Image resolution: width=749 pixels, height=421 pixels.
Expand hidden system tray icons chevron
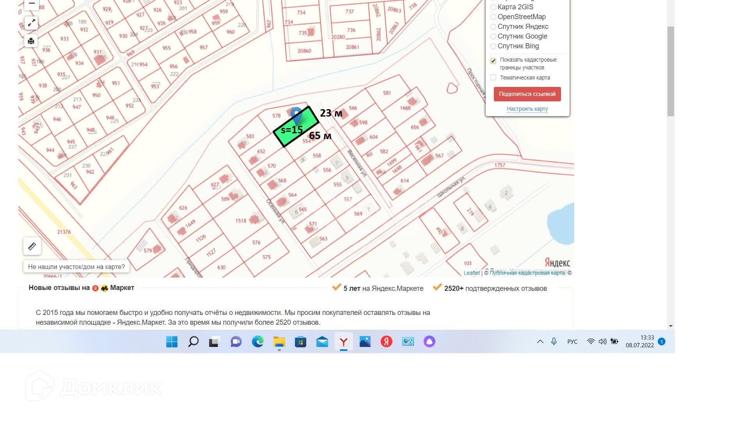(x=540, y=342)
